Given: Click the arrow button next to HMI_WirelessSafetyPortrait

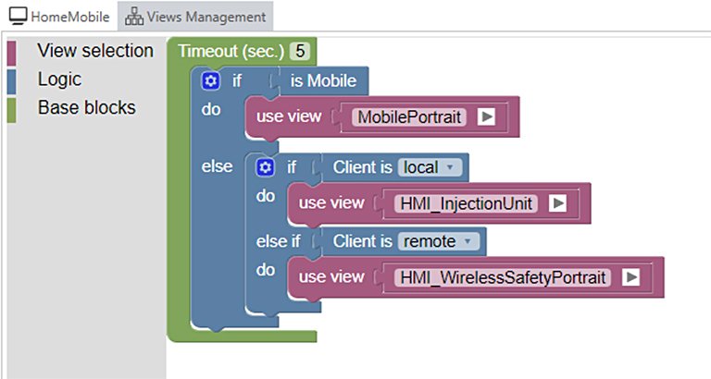Looking at the screenshot, I should click(x=630, y=277).
